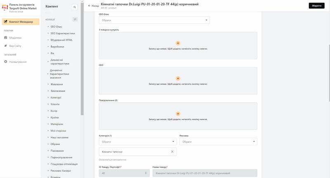
Task: Open the Категорія (1) dropdown
Action: click(x=138, y=141)
